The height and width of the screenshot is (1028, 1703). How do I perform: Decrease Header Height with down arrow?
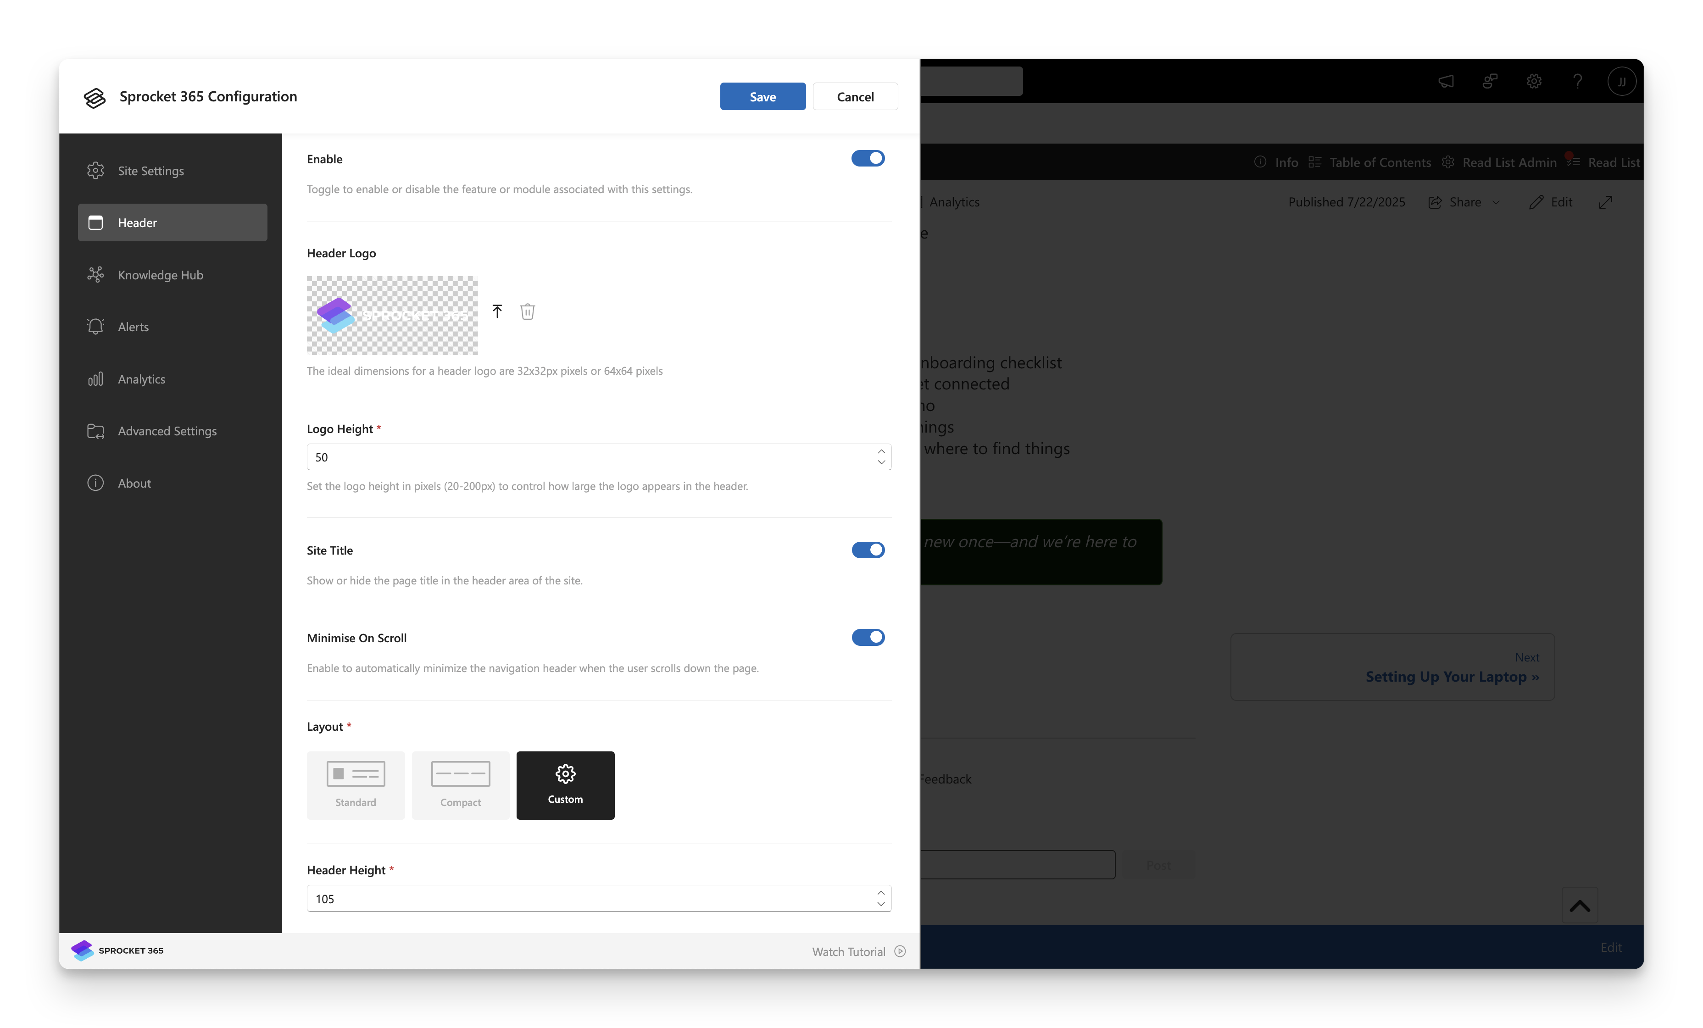click(881, 904)
